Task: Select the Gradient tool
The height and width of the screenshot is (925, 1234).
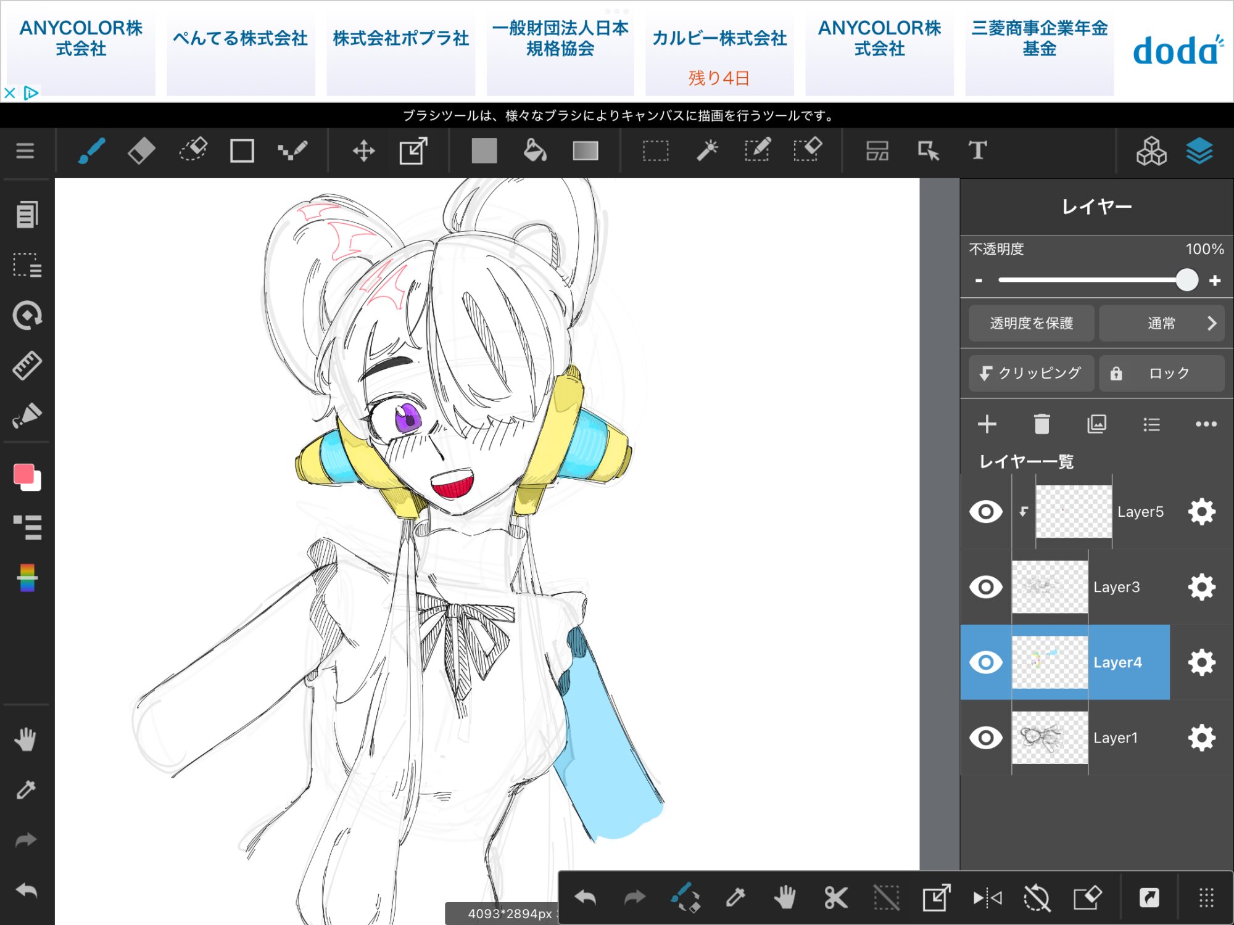Action: pos(585,150)
